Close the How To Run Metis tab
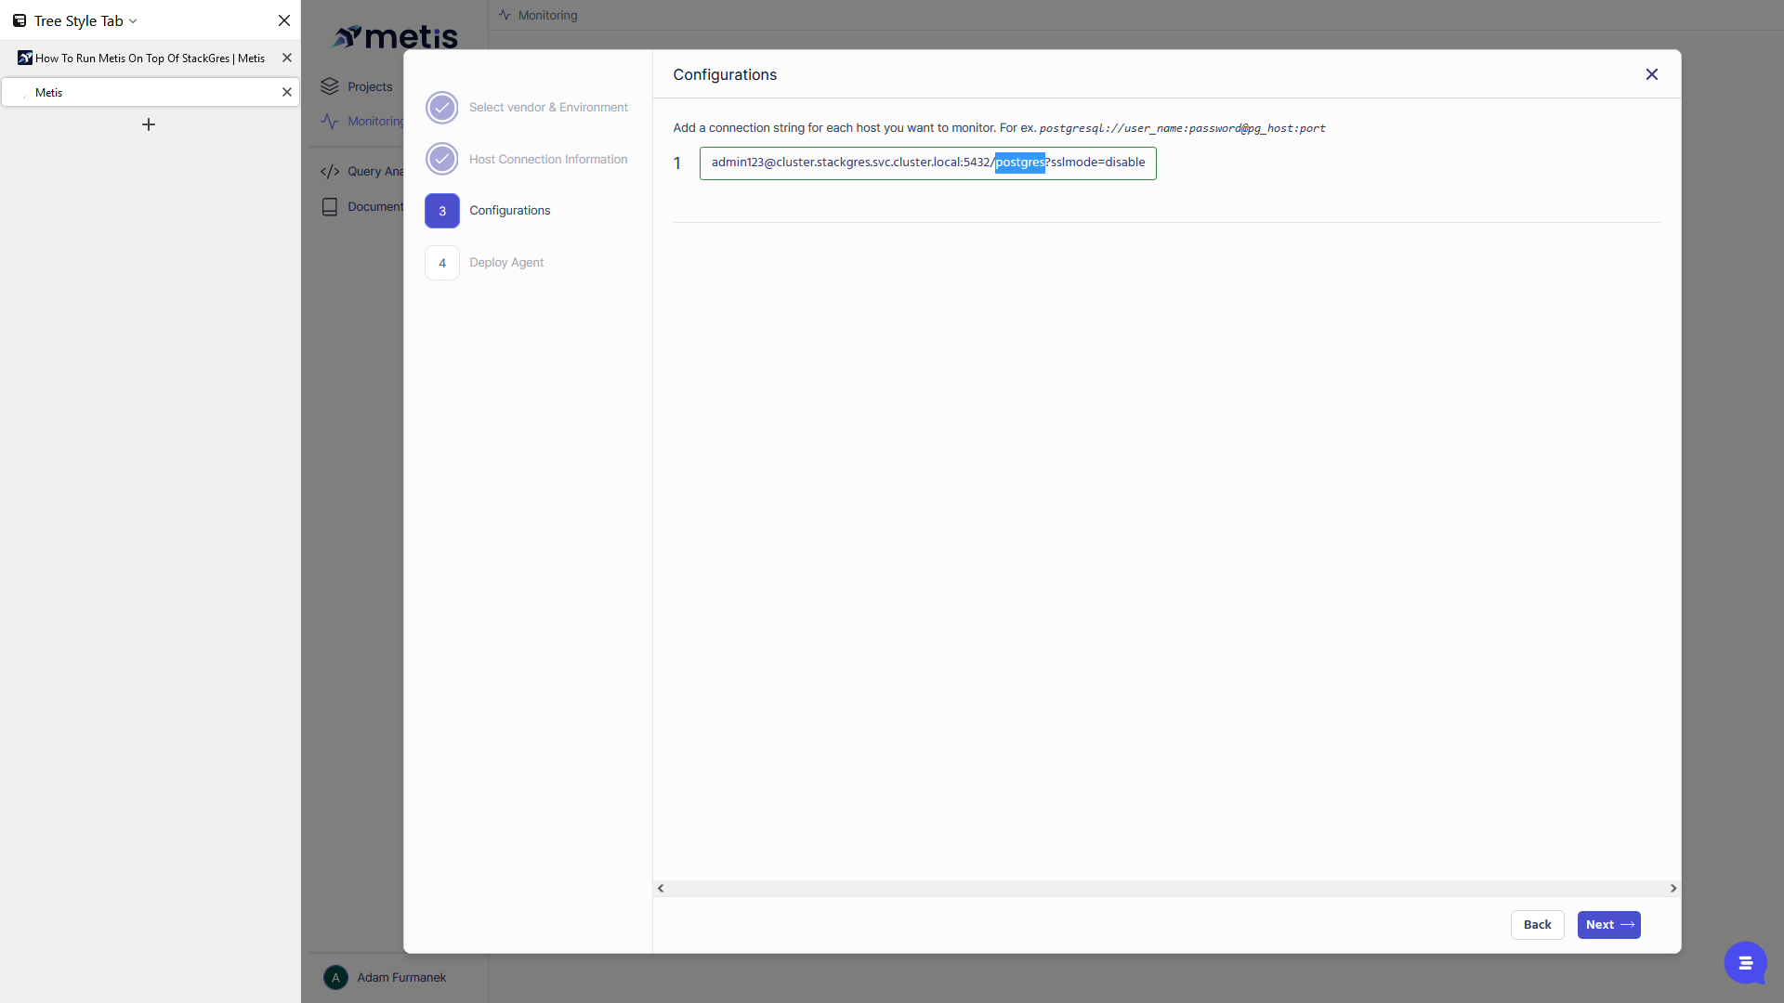The image size is (1784, 1003). click(x=287, y=58)
